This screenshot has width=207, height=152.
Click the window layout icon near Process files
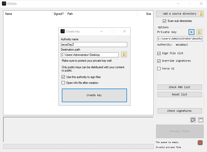201,120
